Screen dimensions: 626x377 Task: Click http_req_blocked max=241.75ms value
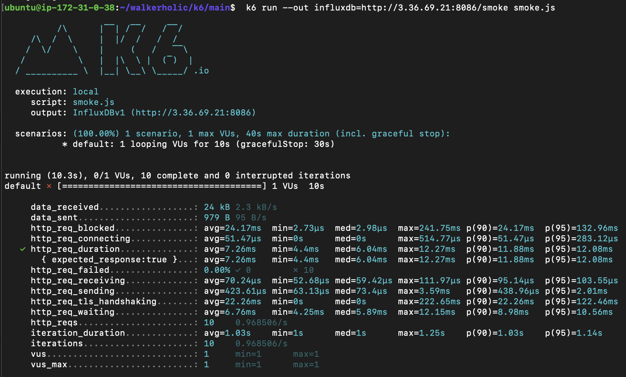pos(429,228)
